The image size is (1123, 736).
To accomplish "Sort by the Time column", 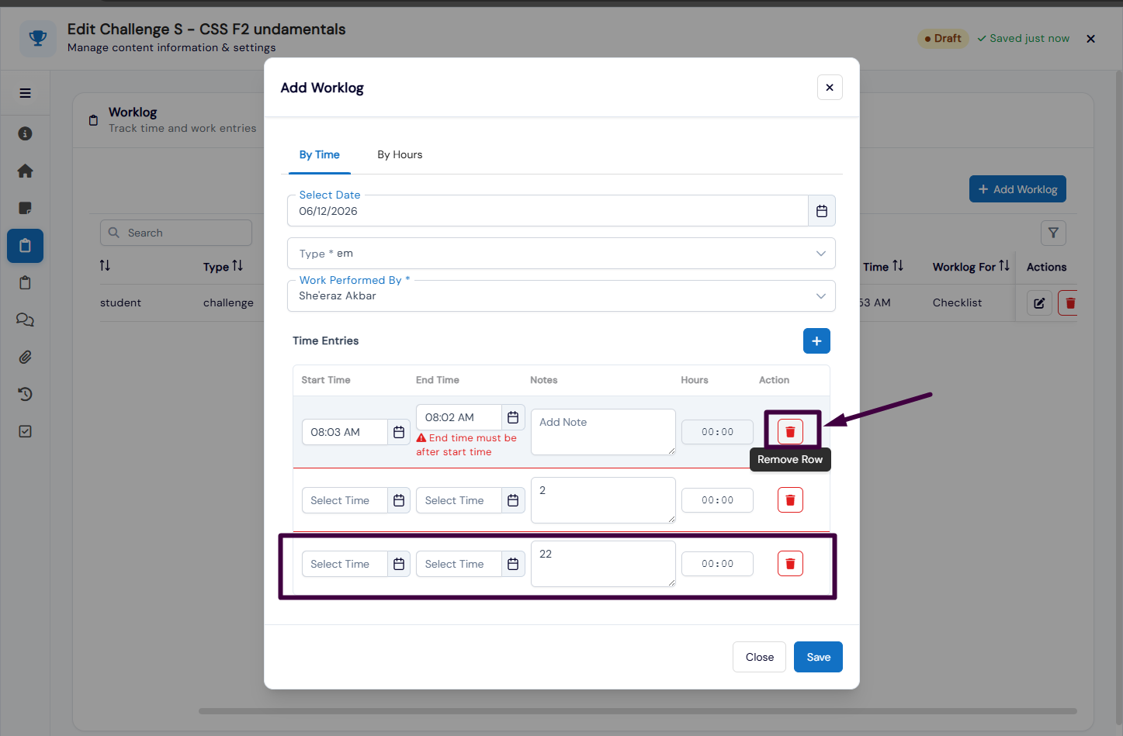I will [898, 266].
